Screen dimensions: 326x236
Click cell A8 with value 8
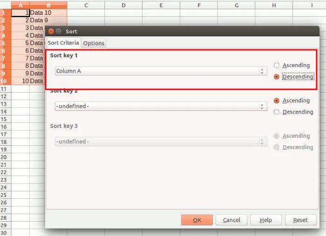click(x=20, y=66)
